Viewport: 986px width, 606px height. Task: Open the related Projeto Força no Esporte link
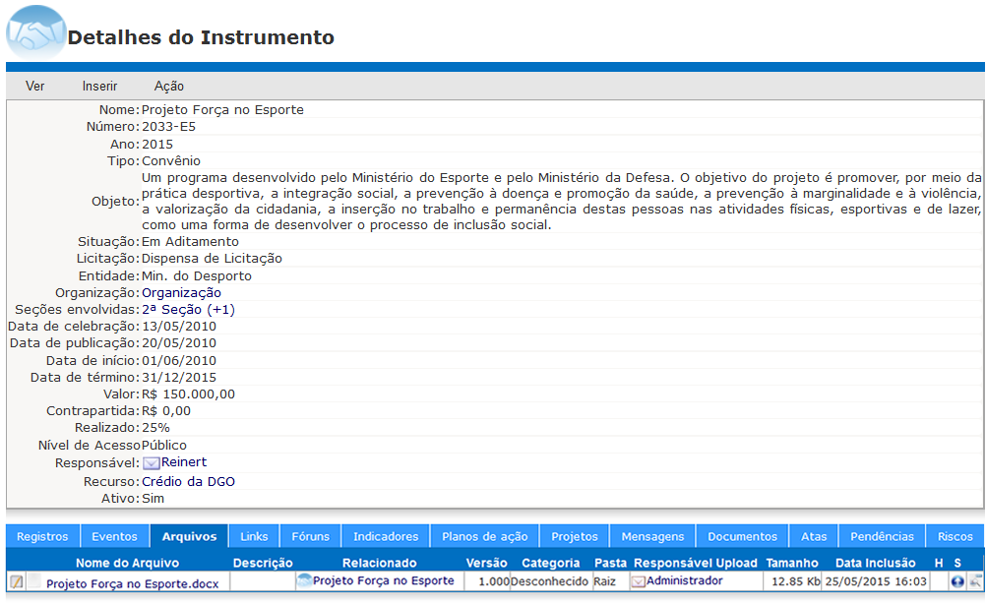point(384,580)
